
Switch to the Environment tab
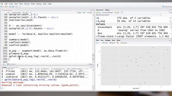tap(100, 10)
